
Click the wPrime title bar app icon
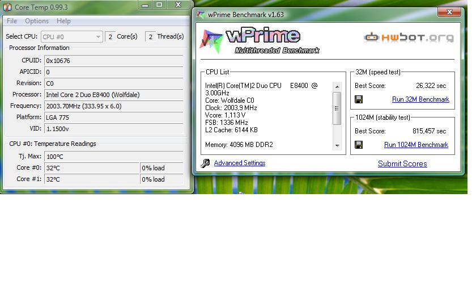201,15
